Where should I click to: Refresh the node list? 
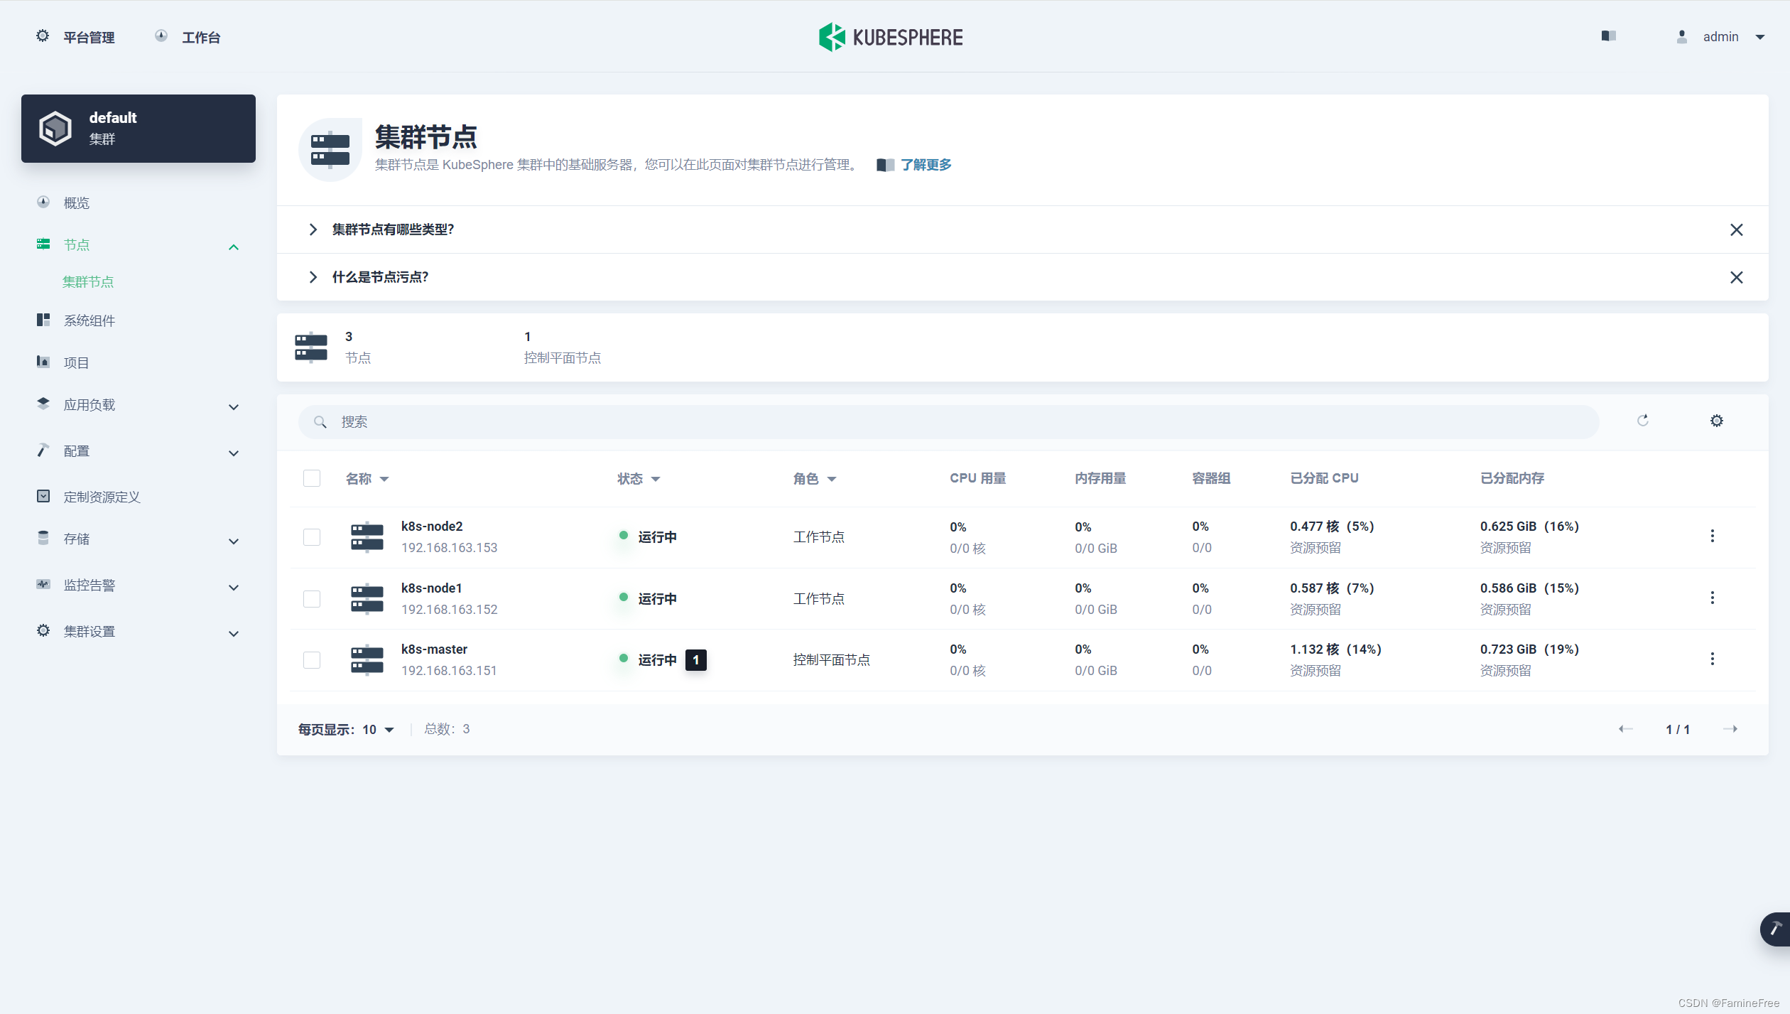point(1643,420)
